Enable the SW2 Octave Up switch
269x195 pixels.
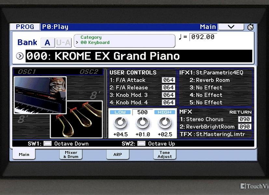pos(141,143)
